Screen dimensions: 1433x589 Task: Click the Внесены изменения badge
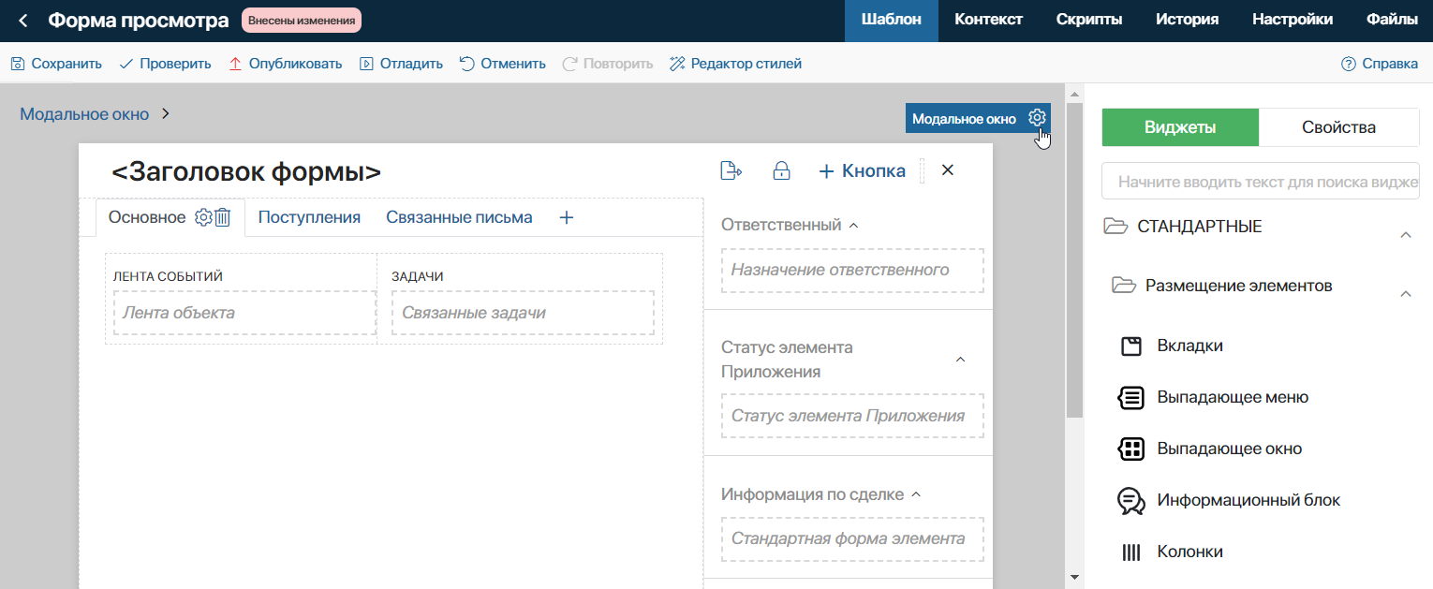click(302, 20)
